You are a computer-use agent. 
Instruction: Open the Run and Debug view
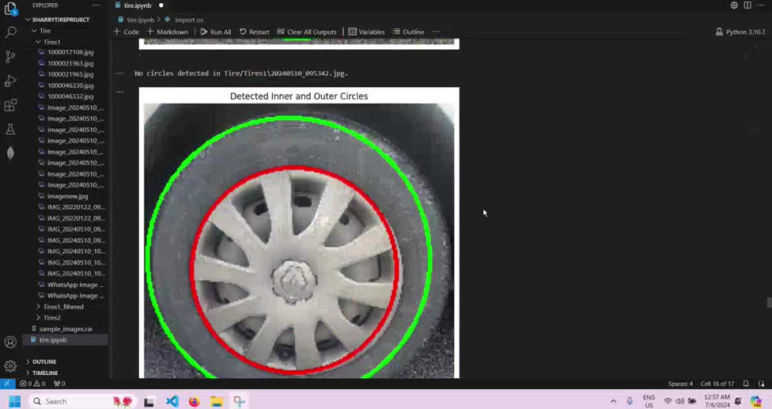point(10,81)
